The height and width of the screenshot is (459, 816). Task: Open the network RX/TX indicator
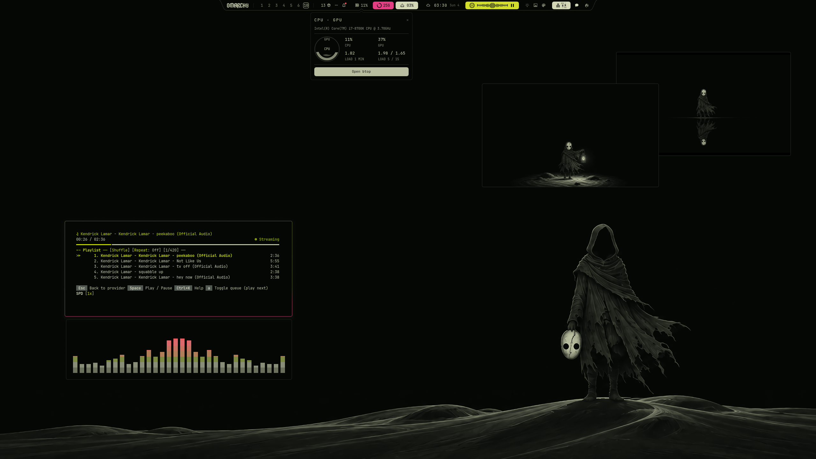pyautogui.click(x=561, y=5)
